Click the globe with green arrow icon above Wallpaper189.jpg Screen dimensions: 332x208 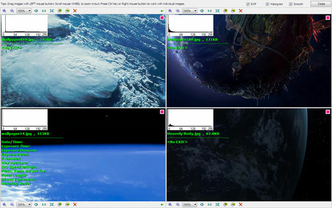(x=233, y=11)
